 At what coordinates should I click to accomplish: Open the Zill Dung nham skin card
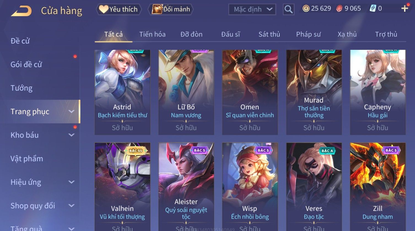click(378, 187)
